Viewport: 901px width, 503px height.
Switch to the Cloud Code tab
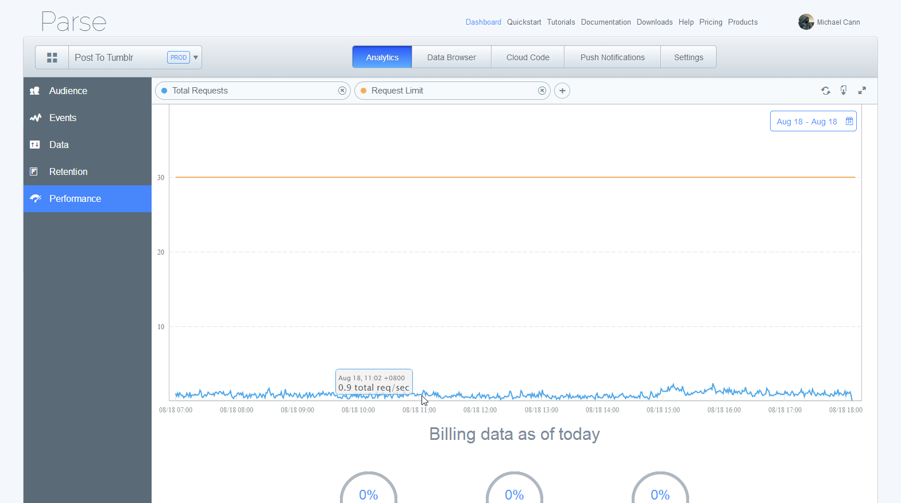click(528, 57)
